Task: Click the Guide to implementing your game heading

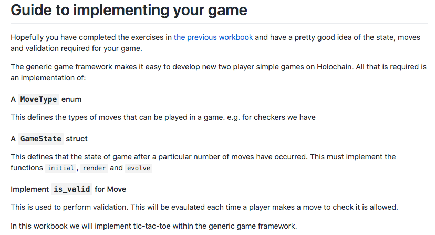Action: coord(129,10)
